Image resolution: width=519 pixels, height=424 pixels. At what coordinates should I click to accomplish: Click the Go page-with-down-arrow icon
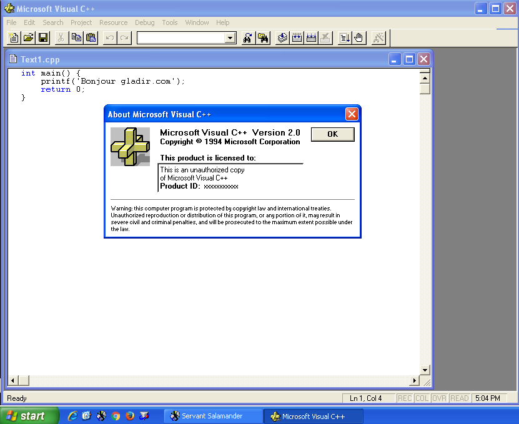pyautogui.click(x=345, y=37)
